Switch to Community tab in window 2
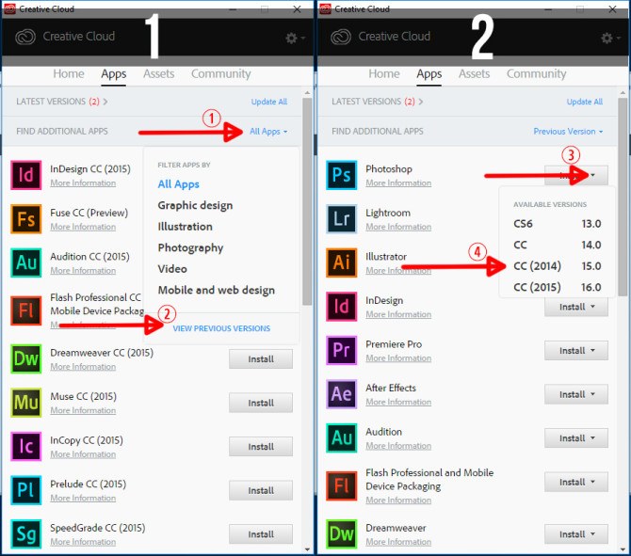Screen dimensions: 631x556 click(x=536, y=74)
